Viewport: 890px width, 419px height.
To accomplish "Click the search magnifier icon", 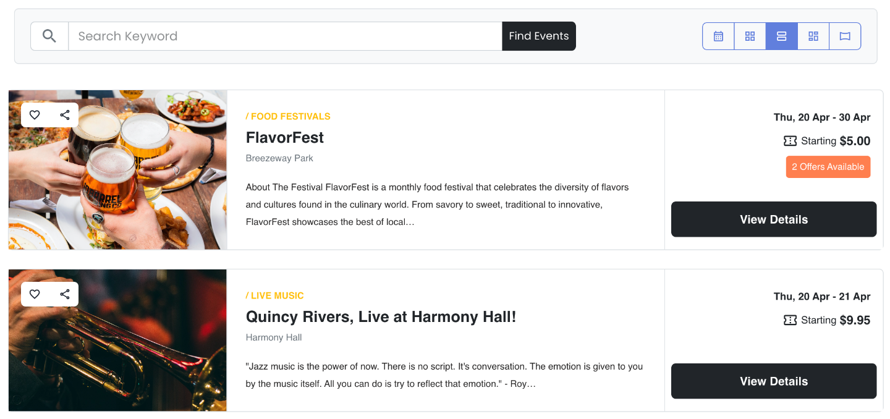I will point(49,36).
